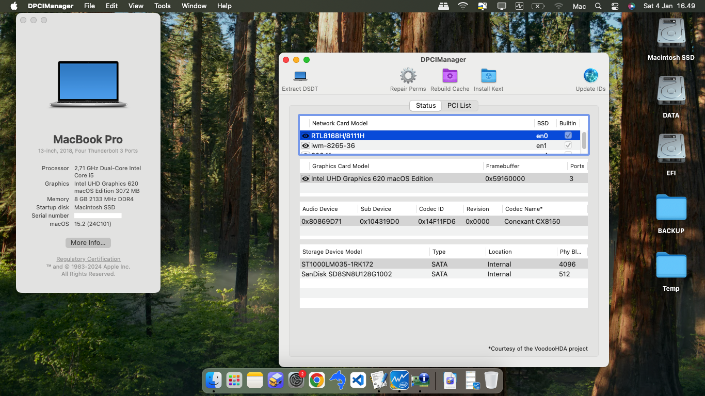Screen dimensions: 705x396
Task: Select the ST1000LM035-1RK172 storage row
Action: [x=444, y=264]
